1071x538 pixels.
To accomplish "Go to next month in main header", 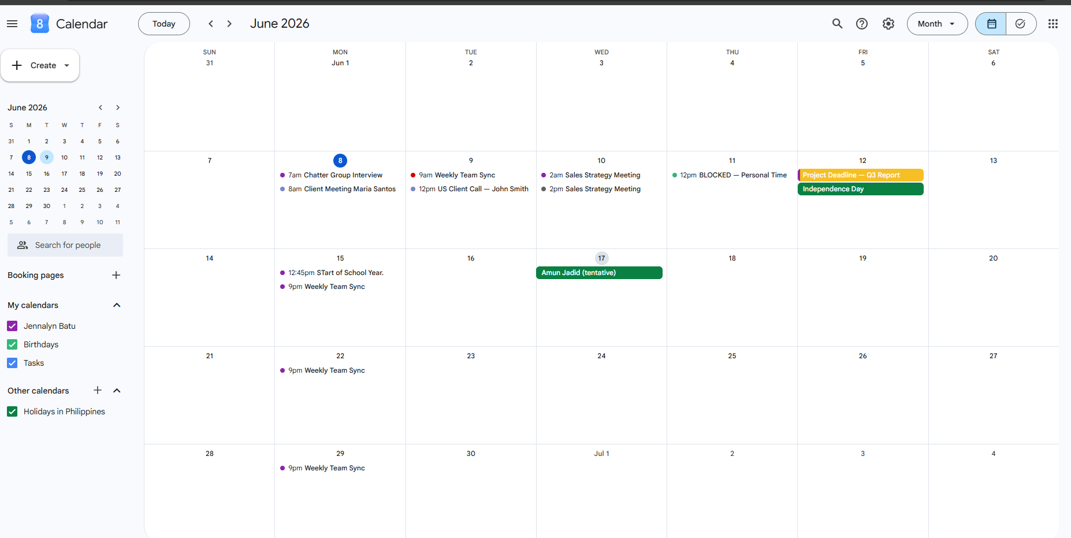I will click(x=229, y=24).
